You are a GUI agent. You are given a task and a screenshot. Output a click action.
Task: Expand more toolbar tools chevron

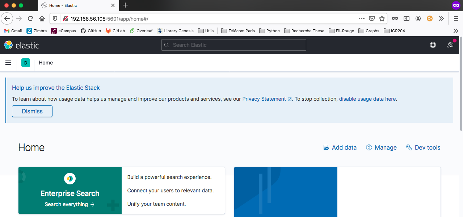[x=441, y=18]
